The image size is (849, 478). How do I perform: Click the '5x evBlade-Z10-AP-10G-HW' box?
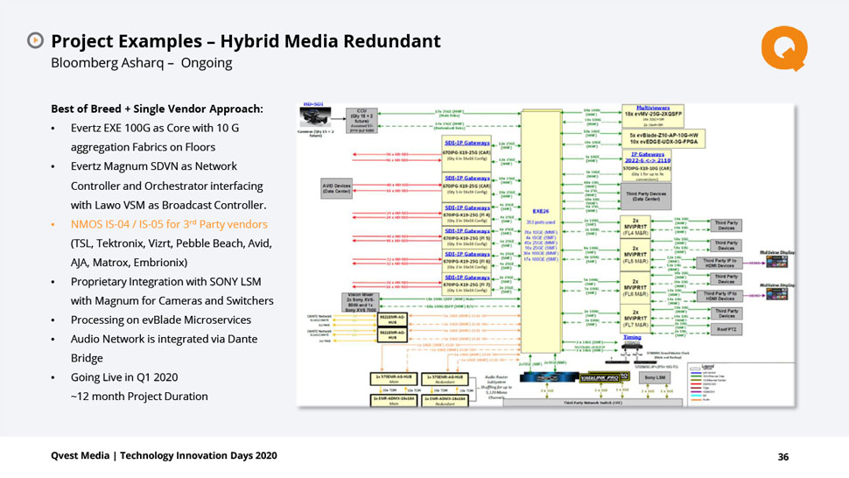pyautogui.click(x=663, y=138)
